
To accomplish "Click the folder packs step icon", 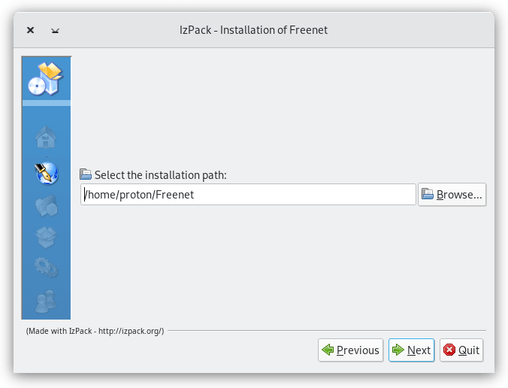I will click(x=46, y=205).
